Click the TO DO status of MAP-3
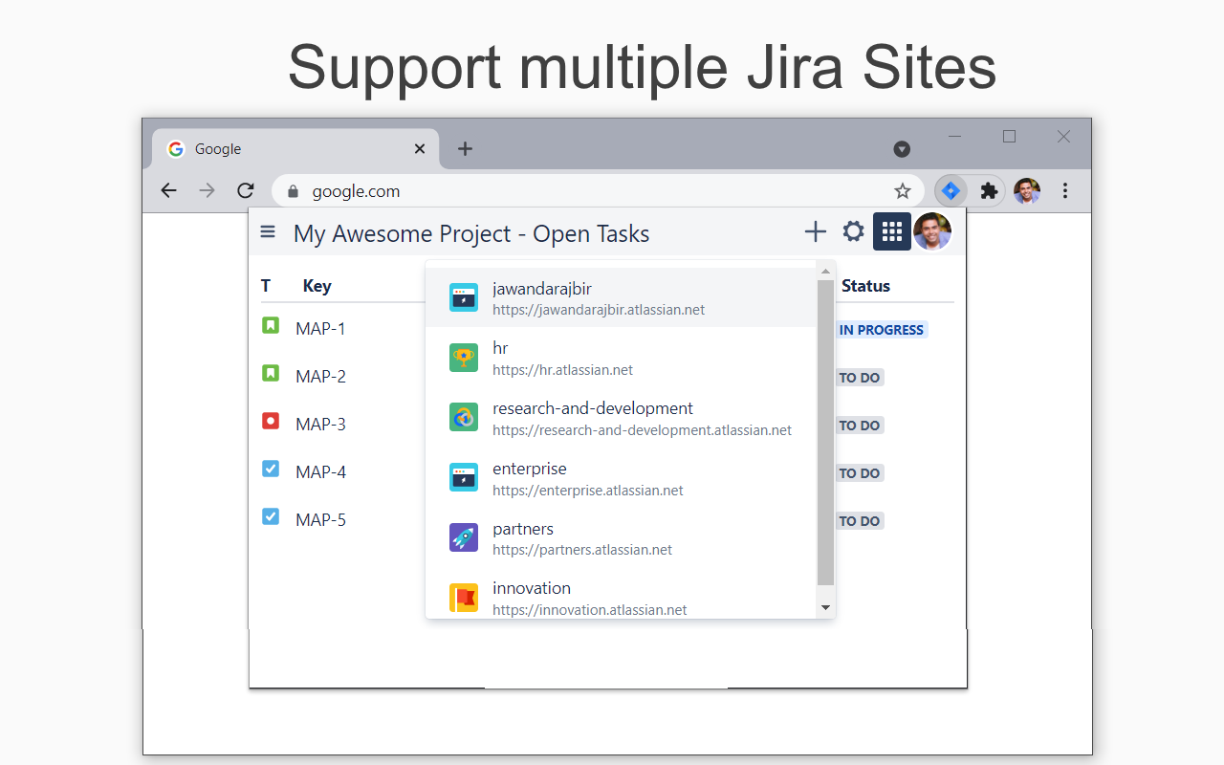This screenshot has height=765, width=1224. pyautogui.click(x=859, y=426)
